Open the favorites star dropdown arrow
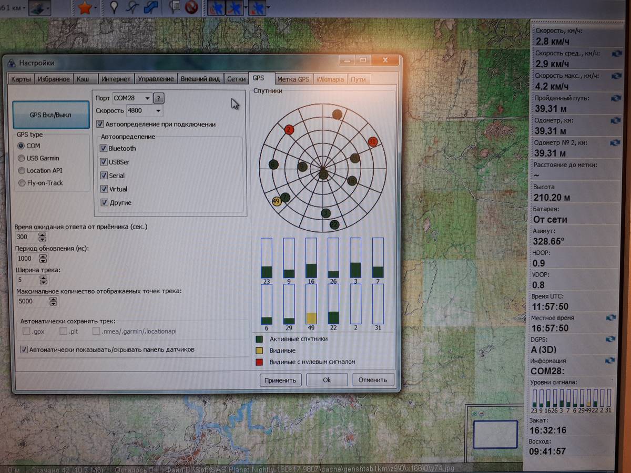This screenshot has height=473, width=631. [96, 8]
